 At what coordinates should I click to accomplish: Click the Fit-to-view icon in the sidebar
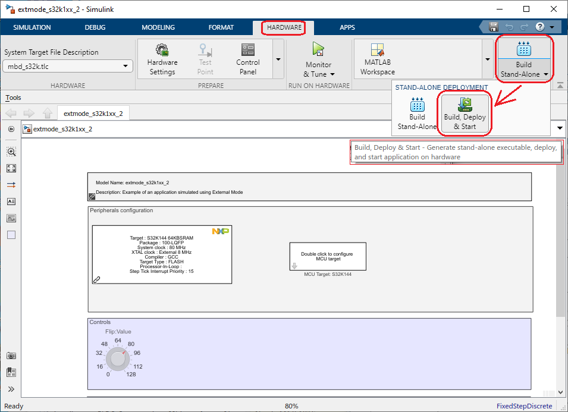tap(11, 168)
